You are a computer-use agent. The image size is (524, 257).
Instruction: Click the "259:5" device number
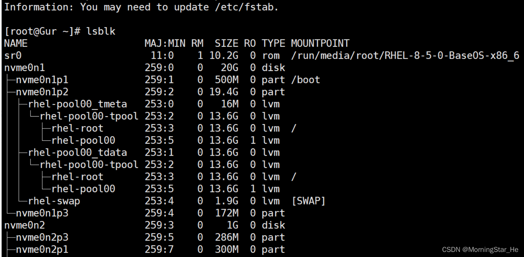(x=159, y=237)
